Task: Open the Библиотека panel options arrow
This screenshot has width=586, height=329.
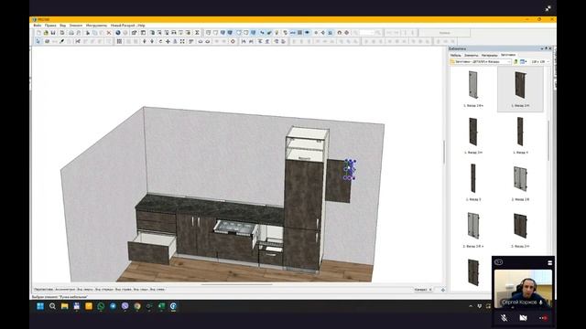Action: tap(542, 48)
